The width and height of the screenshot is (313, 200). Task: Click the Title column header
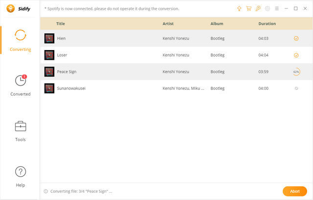point(61,24)
